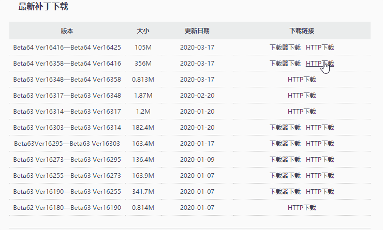Click HTTP下载 for Beta63 Ver16255—Ver16273 patch
The height and width of the screenshot is (230, 383).
(319, 176)
